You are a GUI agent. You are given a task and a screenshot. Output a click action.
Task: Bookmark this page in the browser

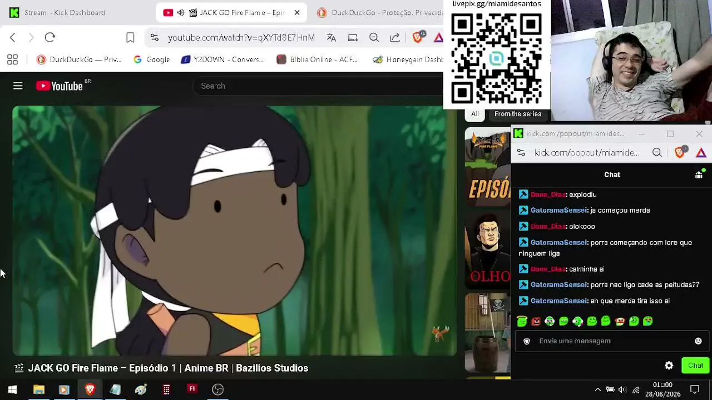[x=130, y=37]
